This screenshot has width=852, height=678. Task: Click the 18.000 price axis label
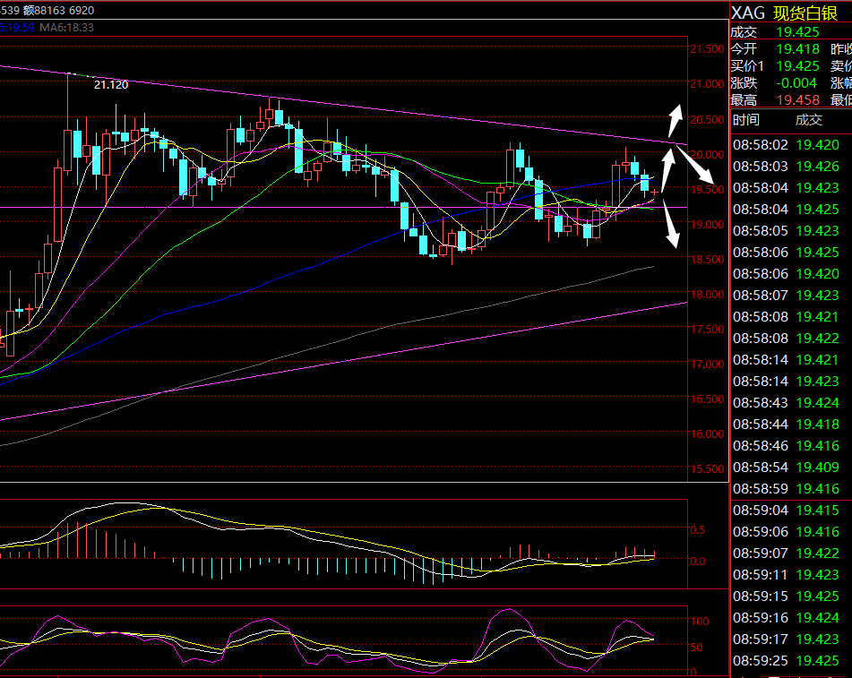tap(707, 295)
